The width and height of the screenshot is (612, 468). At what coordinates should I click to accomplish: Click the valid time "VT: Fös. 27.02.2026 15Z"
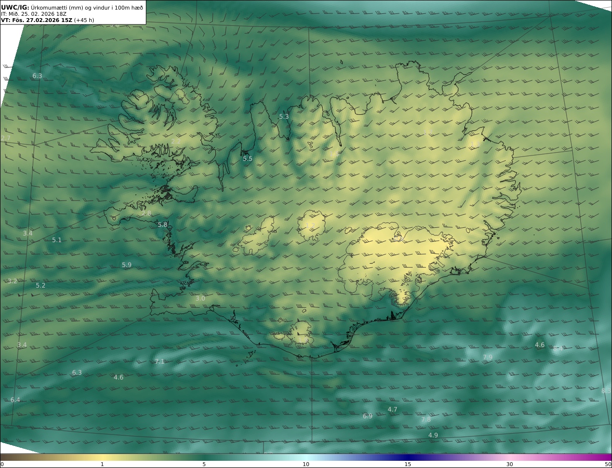coord(37,20)
